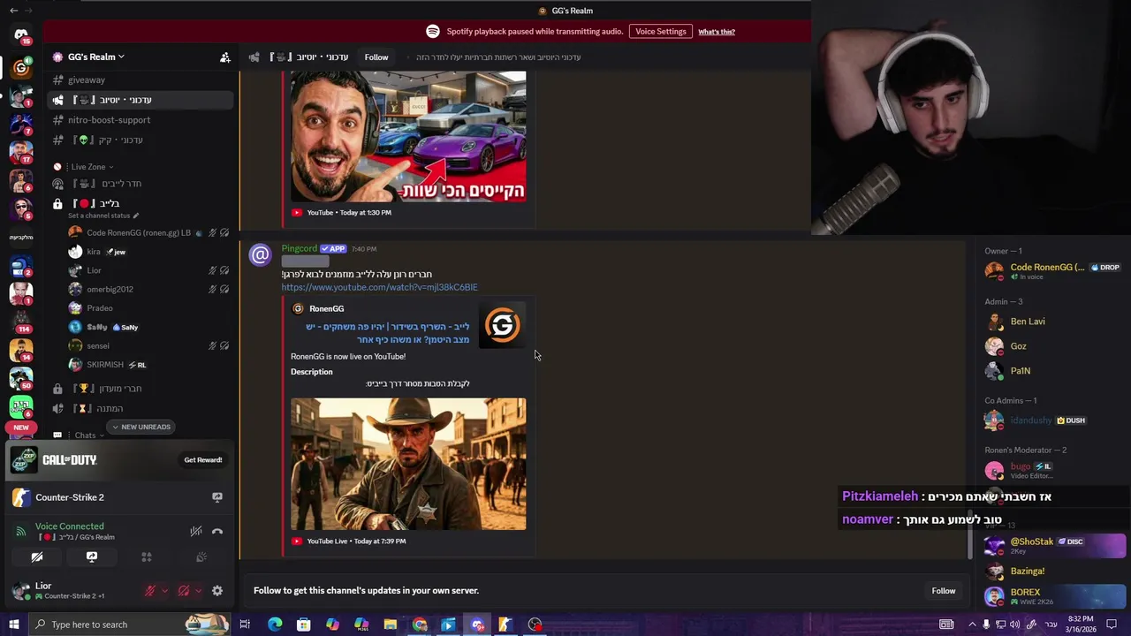Screen dimensions: 1131x636
Task: Open the invite people icon beside GG's Realm
Action: pos(225,57)
